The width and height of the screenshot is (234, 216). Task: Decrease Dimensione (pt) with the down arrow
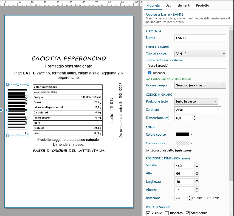pos(194,119)
